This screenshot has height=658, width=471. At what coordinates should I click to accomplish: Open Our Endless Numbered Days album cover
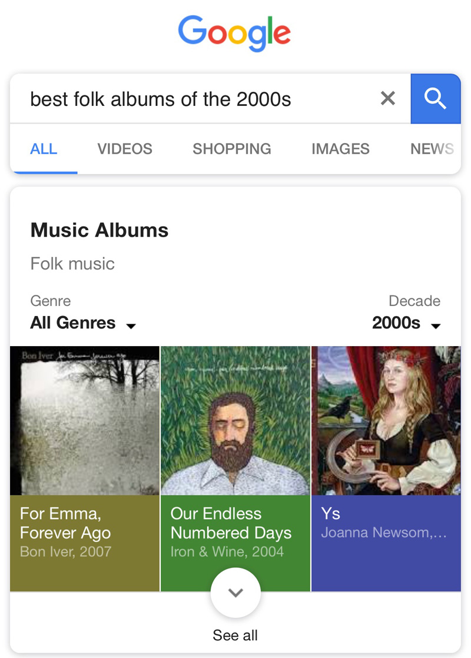pyautogui.click(x=235, y=420)
